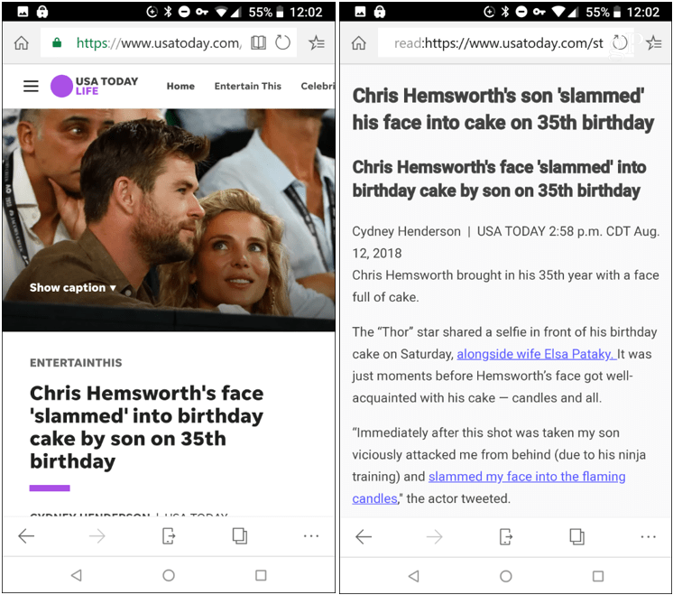Tap the refresh icon in left browser
Screen dimensions: 673x595
[x=282, y=42]
